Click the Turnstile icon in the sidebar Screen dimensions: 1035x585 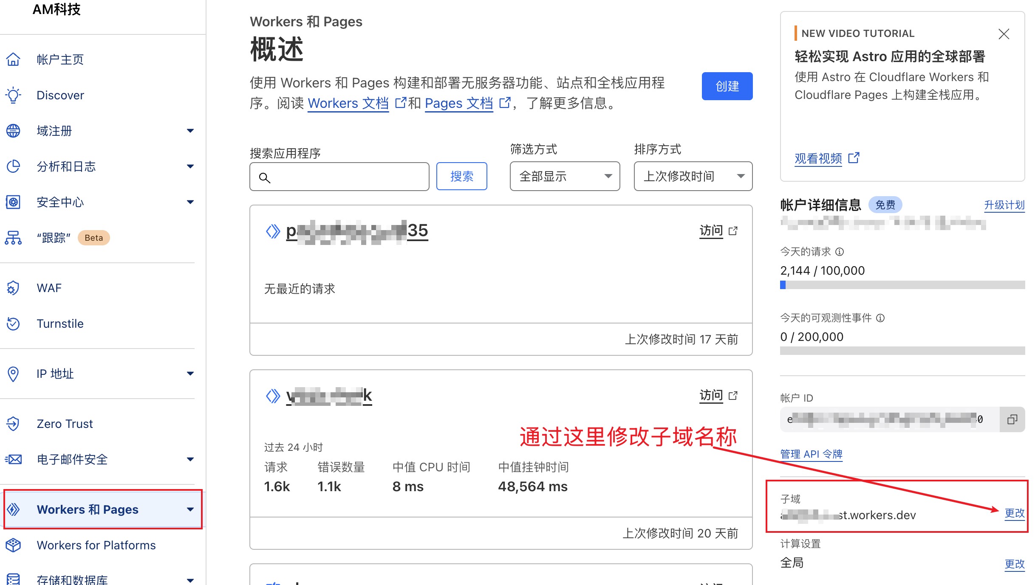(x=13, y=323)
